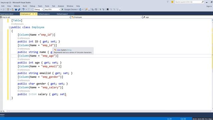This screenshot has height=120, width=213.
Task: Open the Build menu
Action: coord(25,6)
